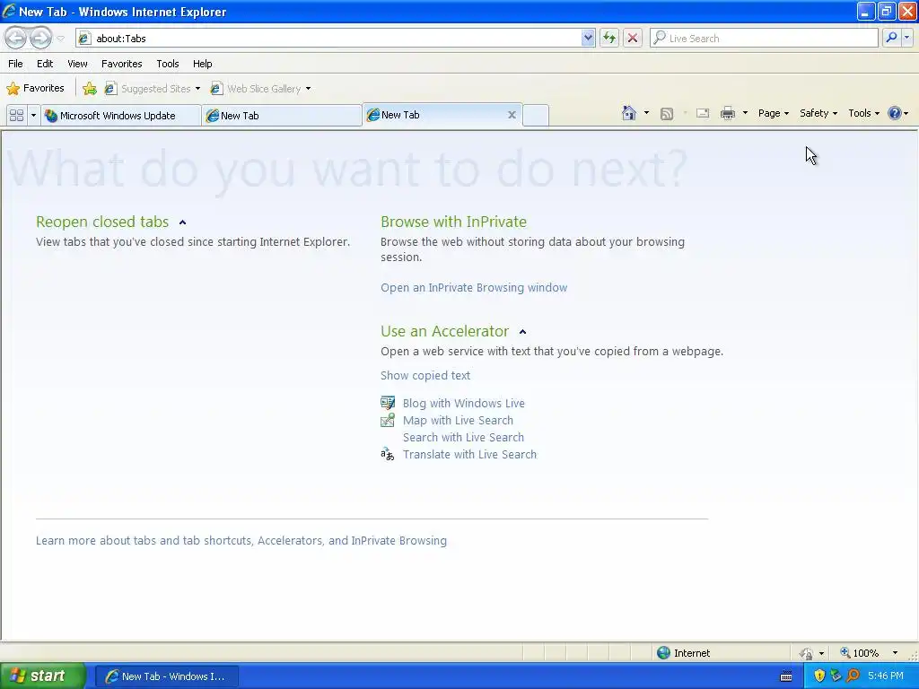The width and height of the screenshot is (919, 689).
Task: Expand the Home button dropdown arrow
Action: coord(646,113)
